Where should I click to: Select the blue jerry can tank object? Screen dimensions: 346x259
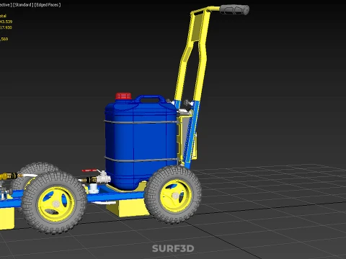click(141, 143)
